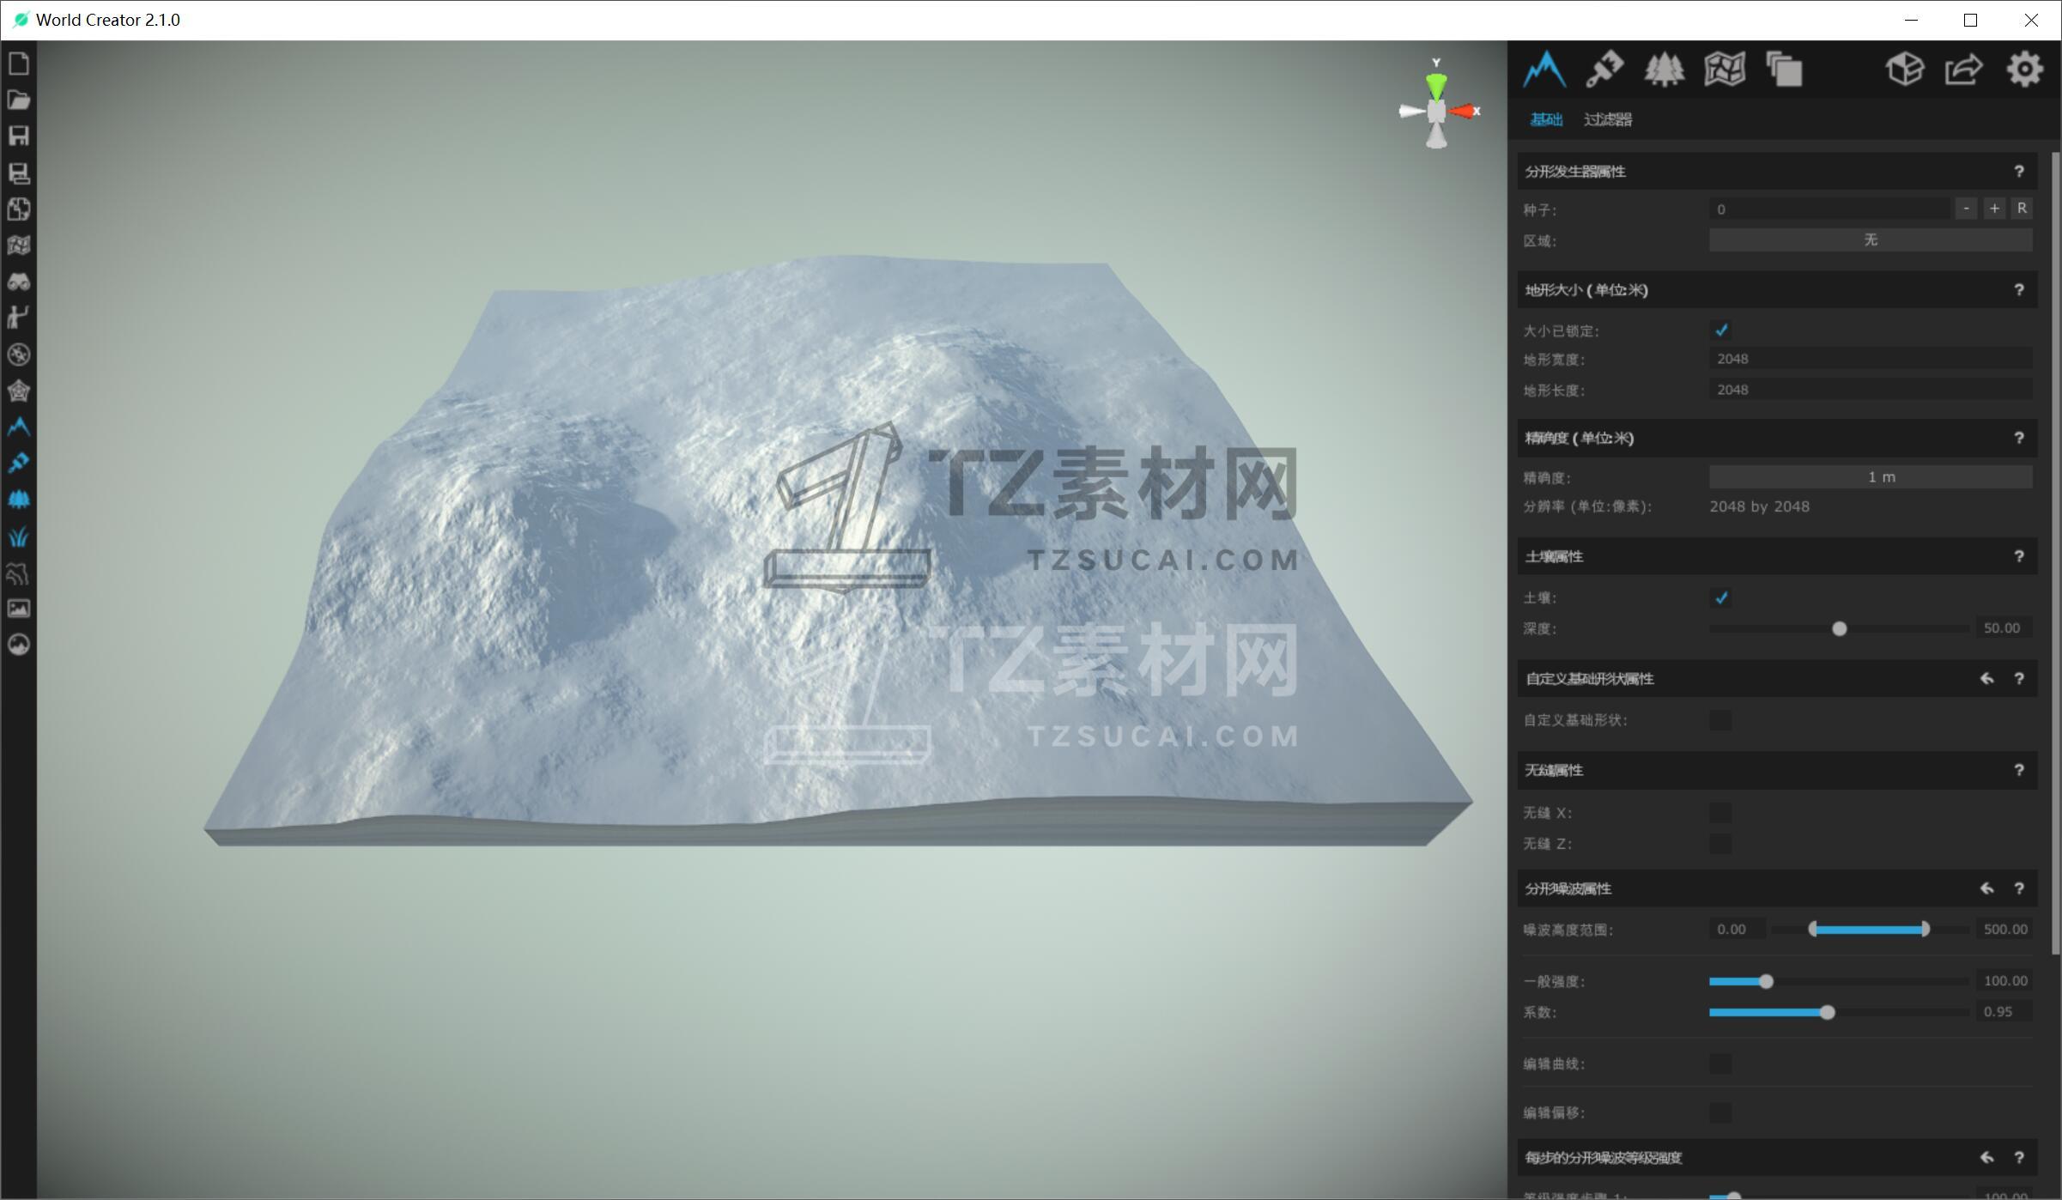Open the 区域 dropdown showing 无

click(1870, 240)
